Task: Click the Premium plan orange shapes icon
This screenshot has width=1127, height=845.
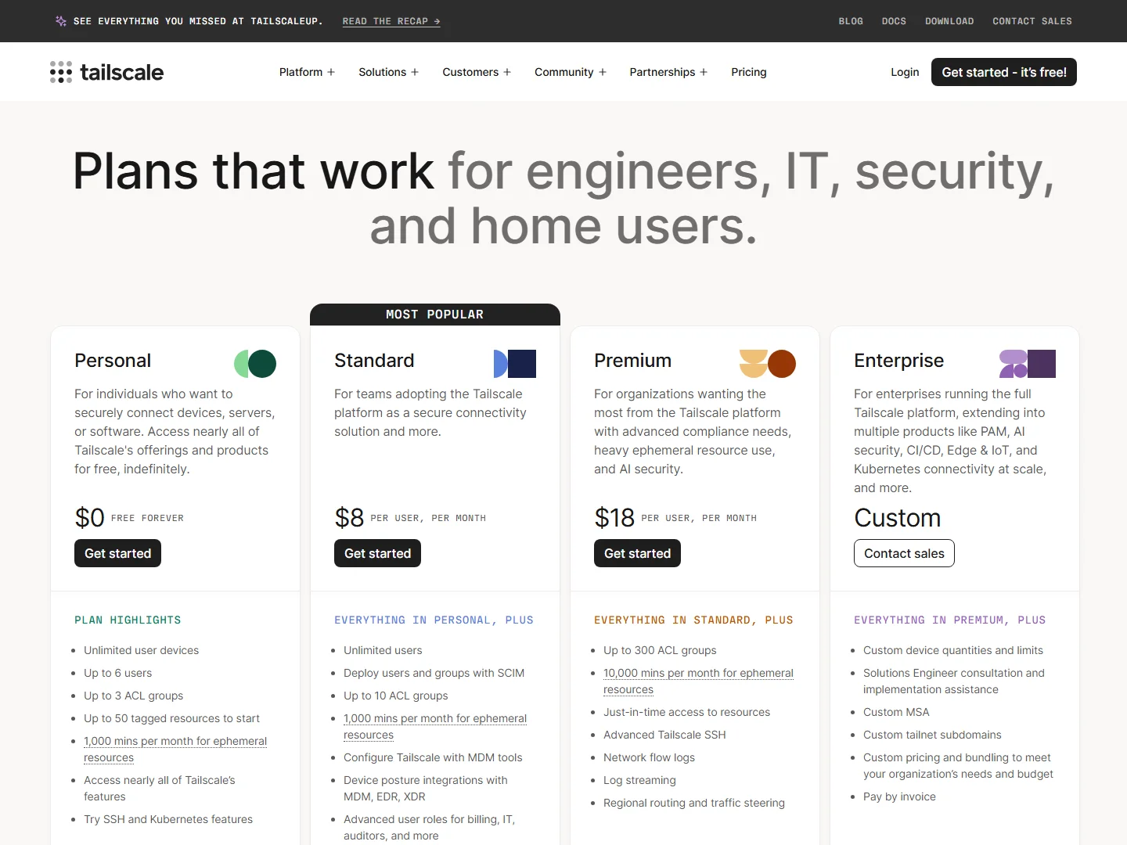Action: (768, 364)
